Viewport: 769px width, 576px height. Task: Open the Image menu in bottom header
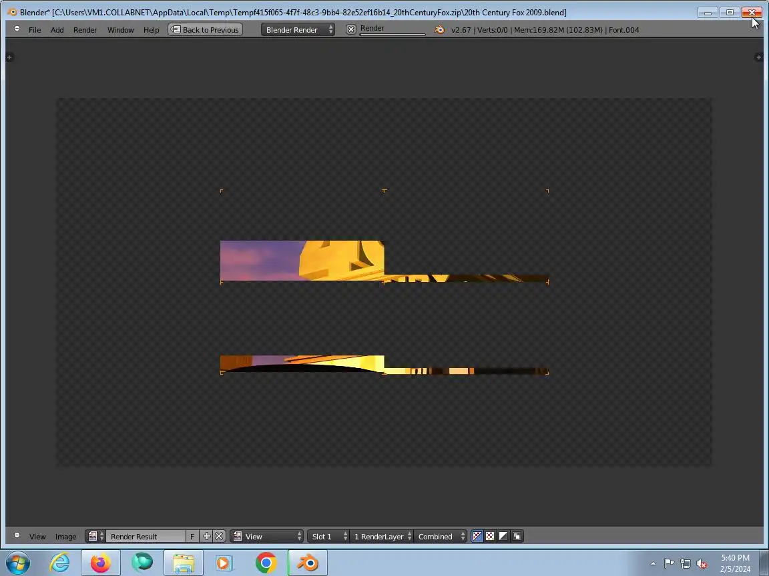[65, 536]
